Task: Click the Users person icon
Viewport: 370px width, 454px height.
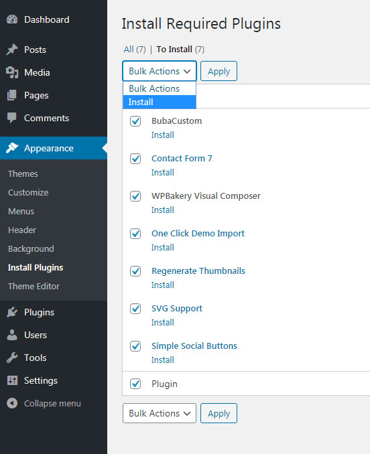Action: point(12,335)
